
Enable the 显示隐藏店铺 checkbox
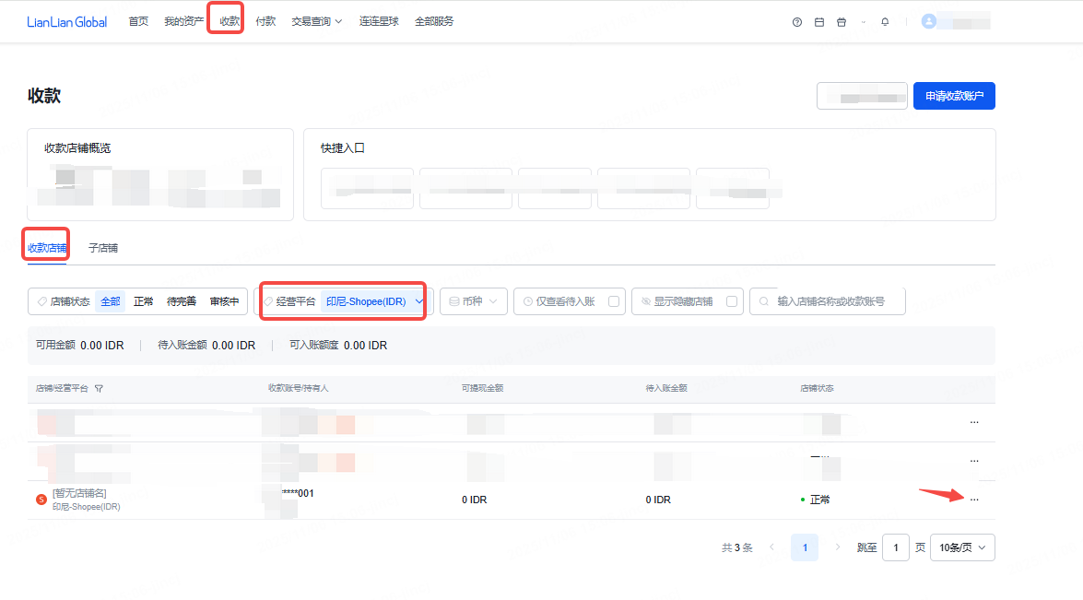[x=732, y=301]
